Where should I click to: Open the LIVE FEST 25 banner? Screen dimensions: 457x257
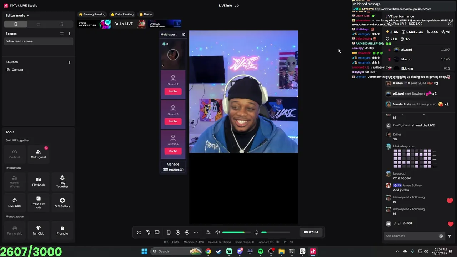click(x=95, y=24)
